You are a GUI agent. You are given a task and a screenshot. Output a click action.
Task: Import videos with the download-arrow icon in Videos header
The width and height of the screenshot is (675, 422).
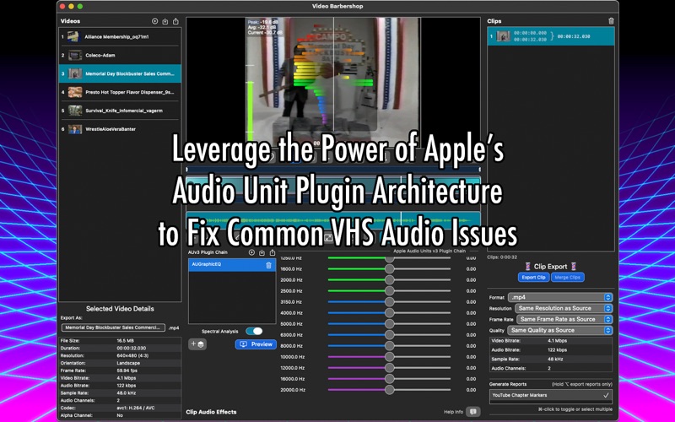pyautogui.click(x=165, y=21)
